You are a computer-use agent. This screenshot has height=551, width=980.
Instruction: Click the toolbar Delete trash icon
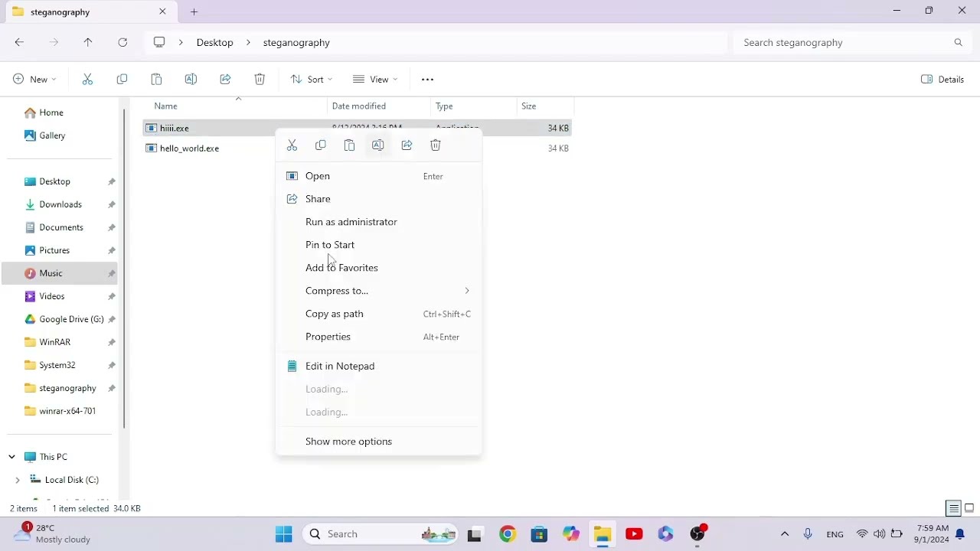point(260,80)
